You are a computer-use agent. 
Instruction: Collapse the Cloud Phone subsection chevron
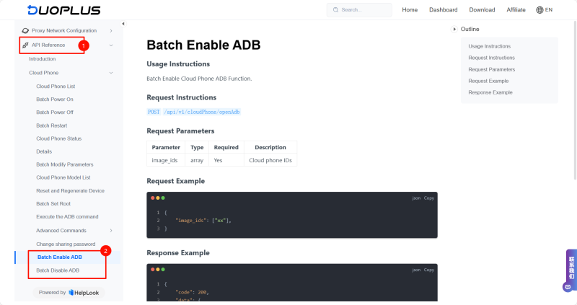(110, 73)
